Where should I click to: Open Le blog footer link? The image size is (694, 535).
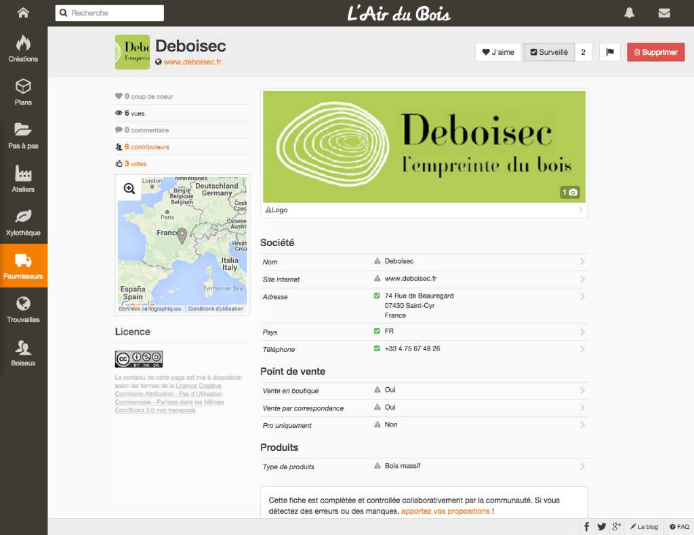click(x=645, y=527)
